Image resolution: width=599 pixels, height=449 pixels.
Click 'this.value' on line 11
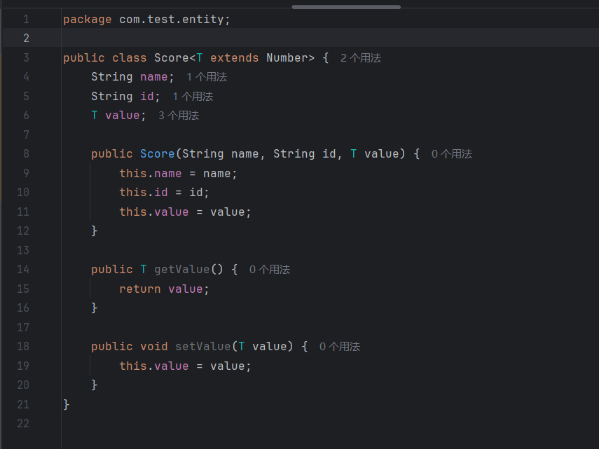coord(154,212)
